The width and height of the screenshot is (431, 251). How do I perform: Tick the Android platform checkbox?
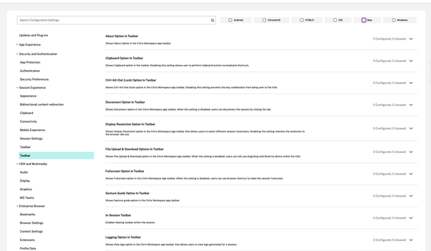(230, 20)
